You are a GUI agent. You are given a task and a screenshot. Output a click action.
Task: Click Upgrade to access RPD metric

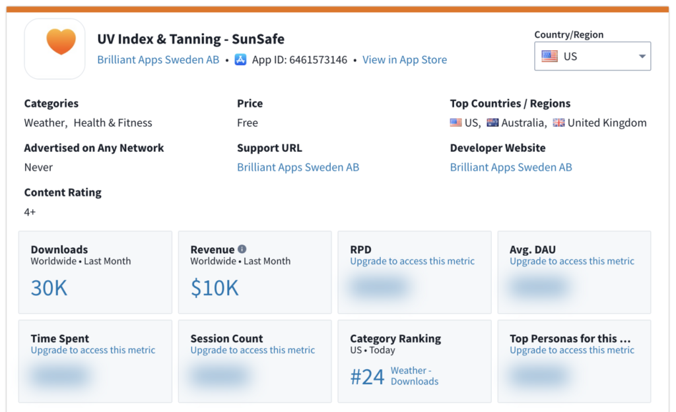coord(412,261)
